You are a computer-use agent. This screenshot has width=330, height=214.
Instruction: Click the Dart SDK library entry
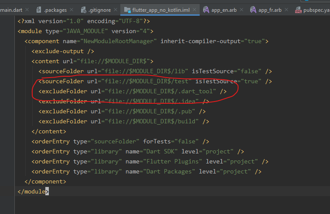pyautogui.click(x=138, y=152)
